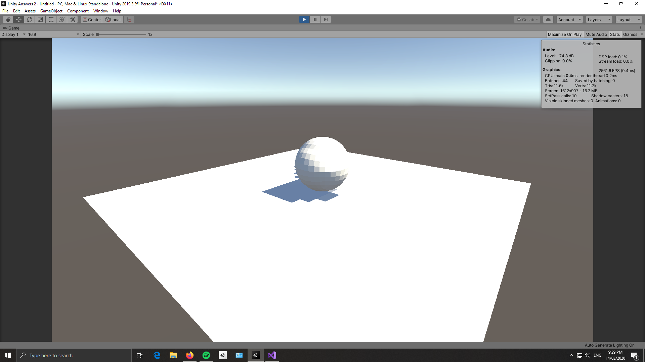Select the Transform combined tool
This screenshot has height=362, width=645.
click(x=61, y=19)
